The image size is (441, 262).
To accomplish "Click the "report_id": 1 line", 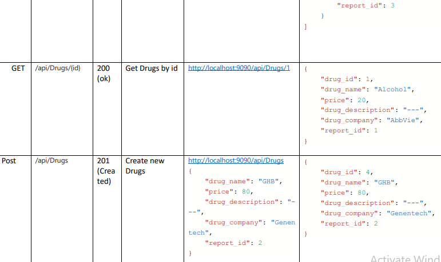I will (349, 131).
